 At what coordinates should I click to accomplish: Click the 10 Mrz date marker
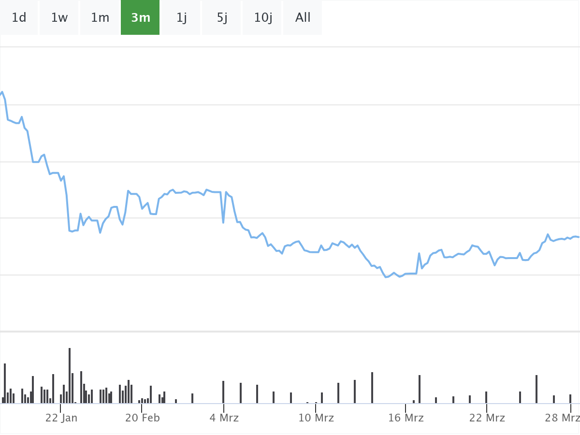(316, 418)
